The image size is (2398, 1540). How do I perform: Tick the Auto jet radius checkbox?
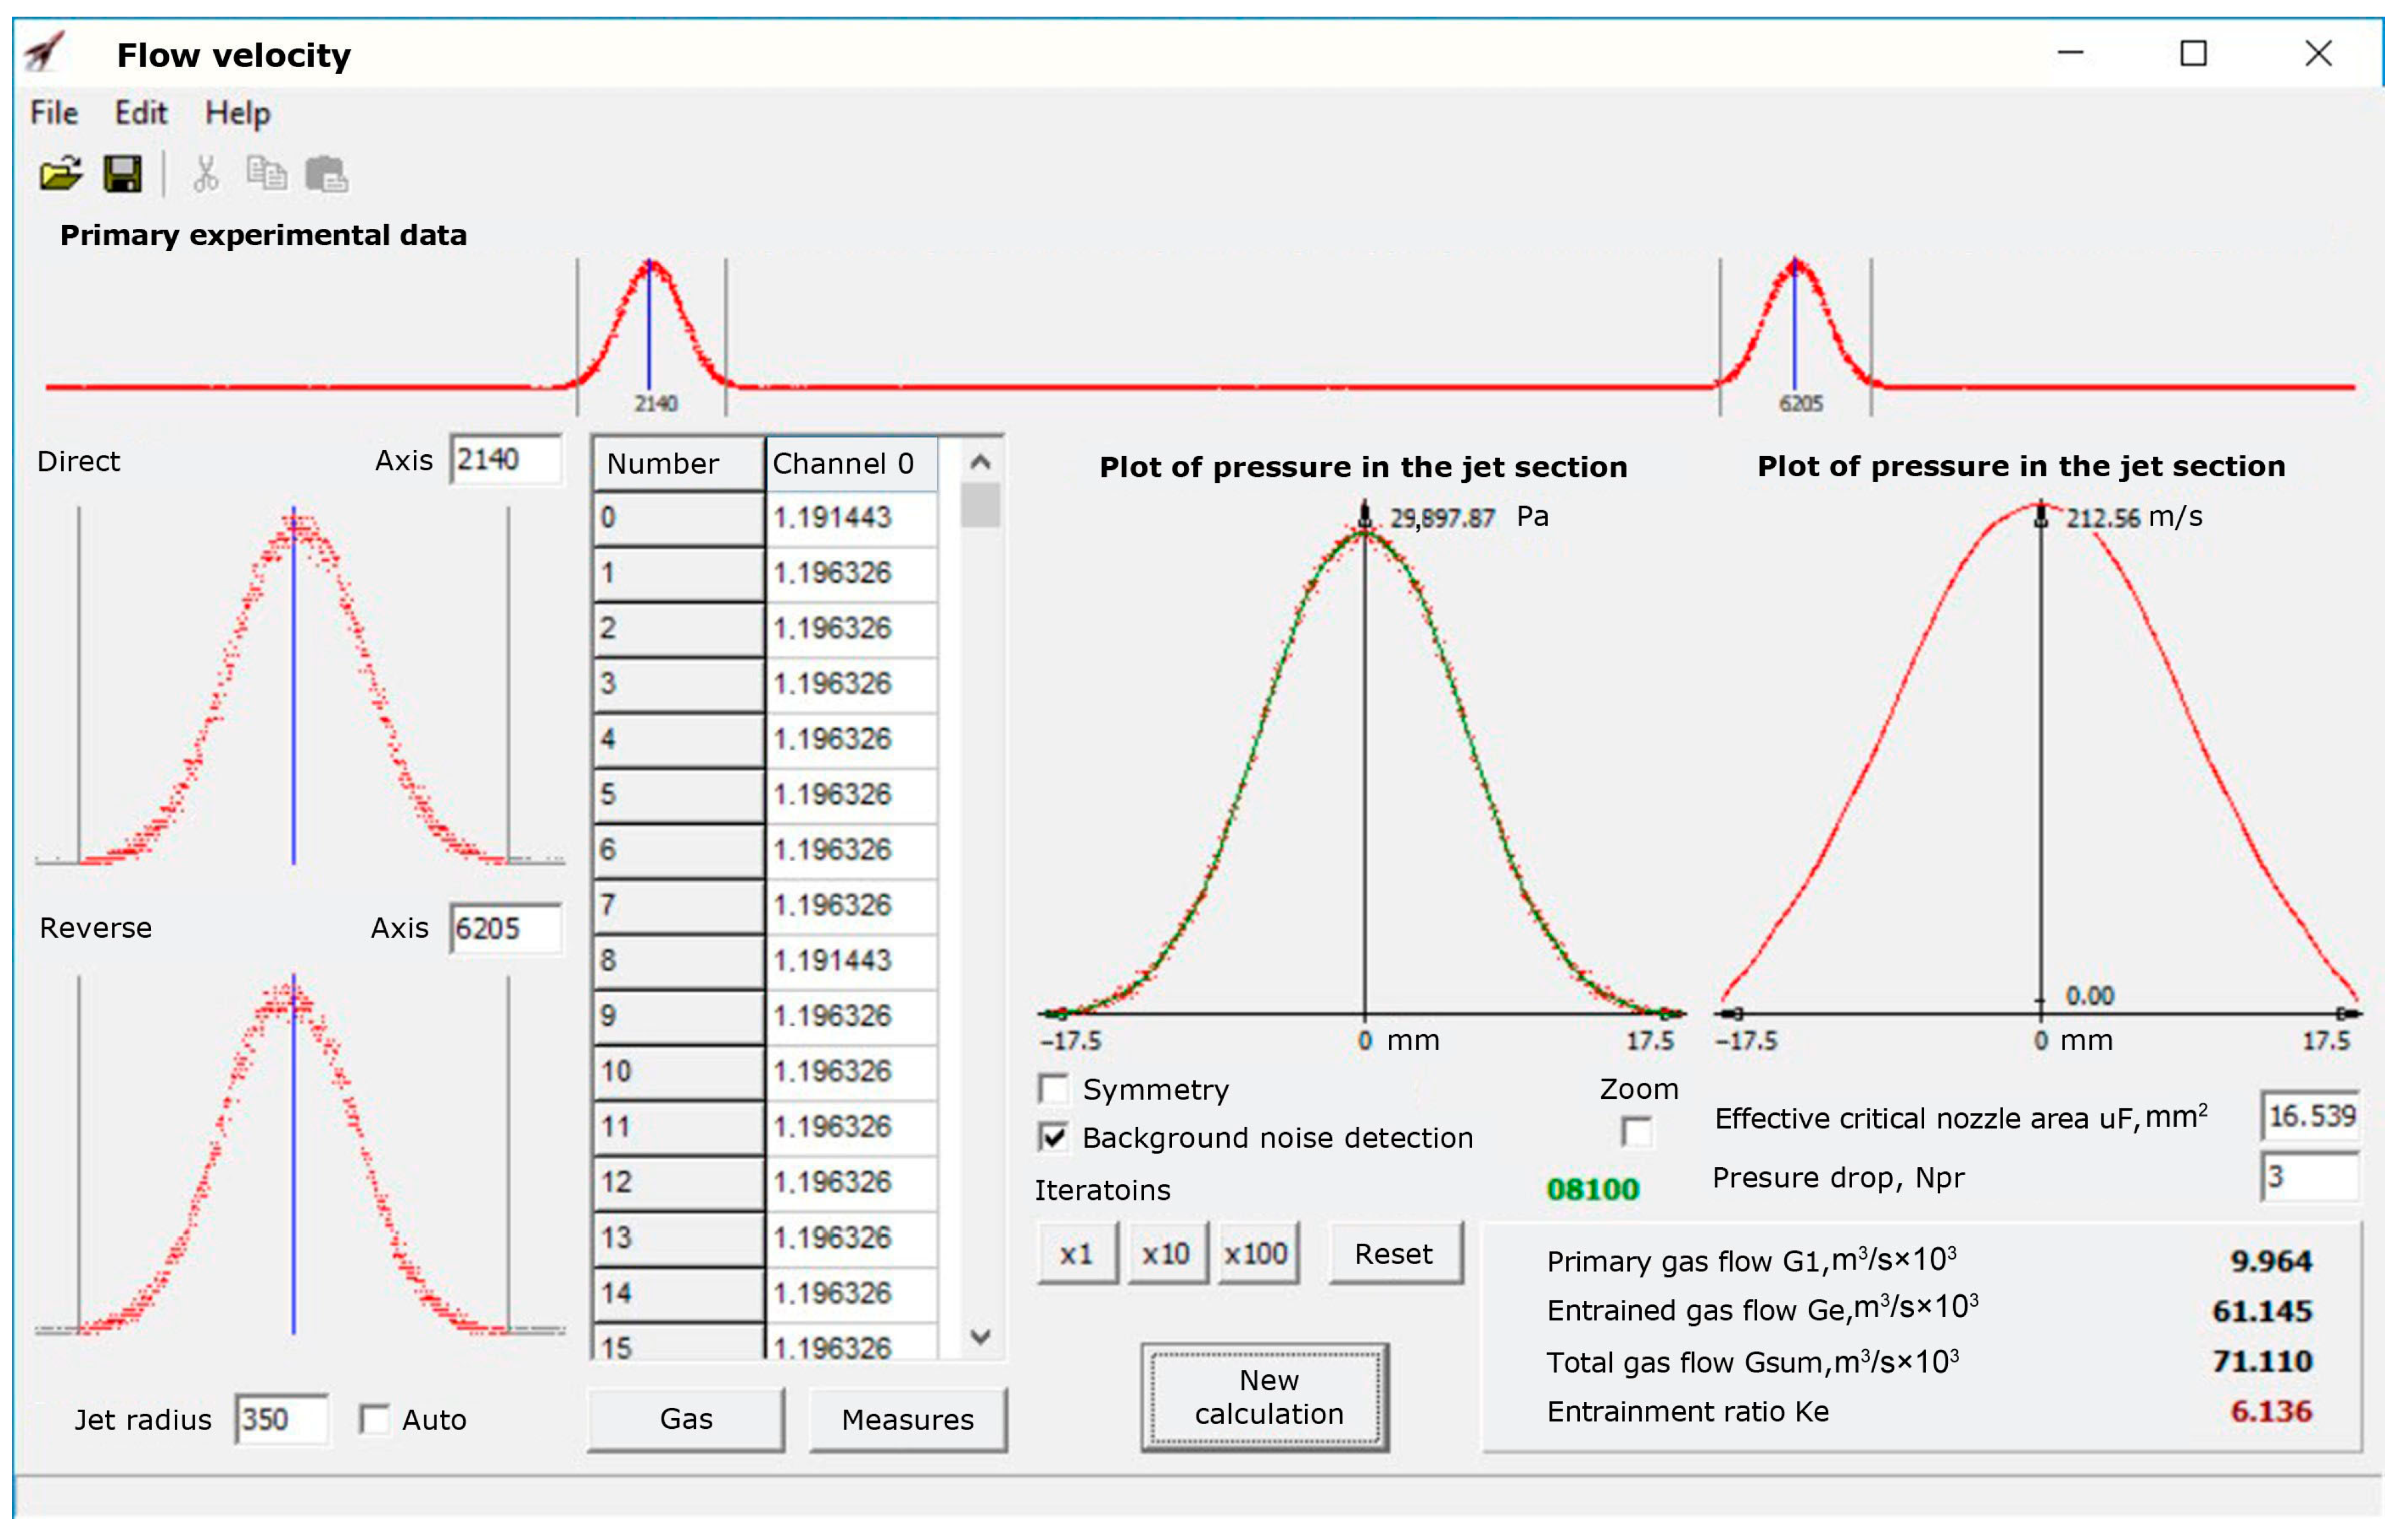tap(375, 1419)
